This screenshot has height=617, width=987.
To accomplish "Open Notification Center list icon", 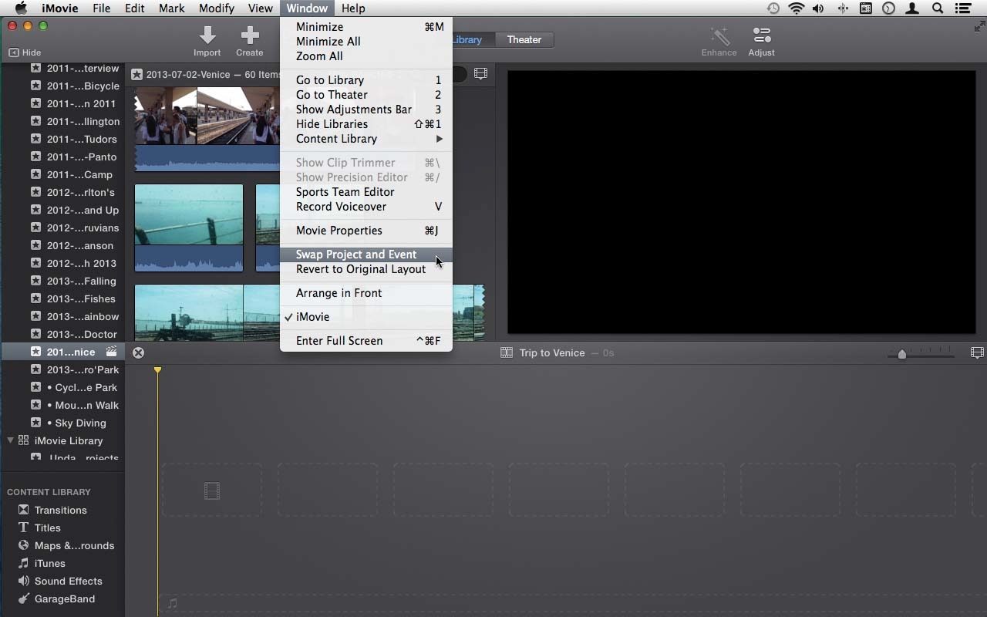I will pyautogui.click(x=962, y=8).
